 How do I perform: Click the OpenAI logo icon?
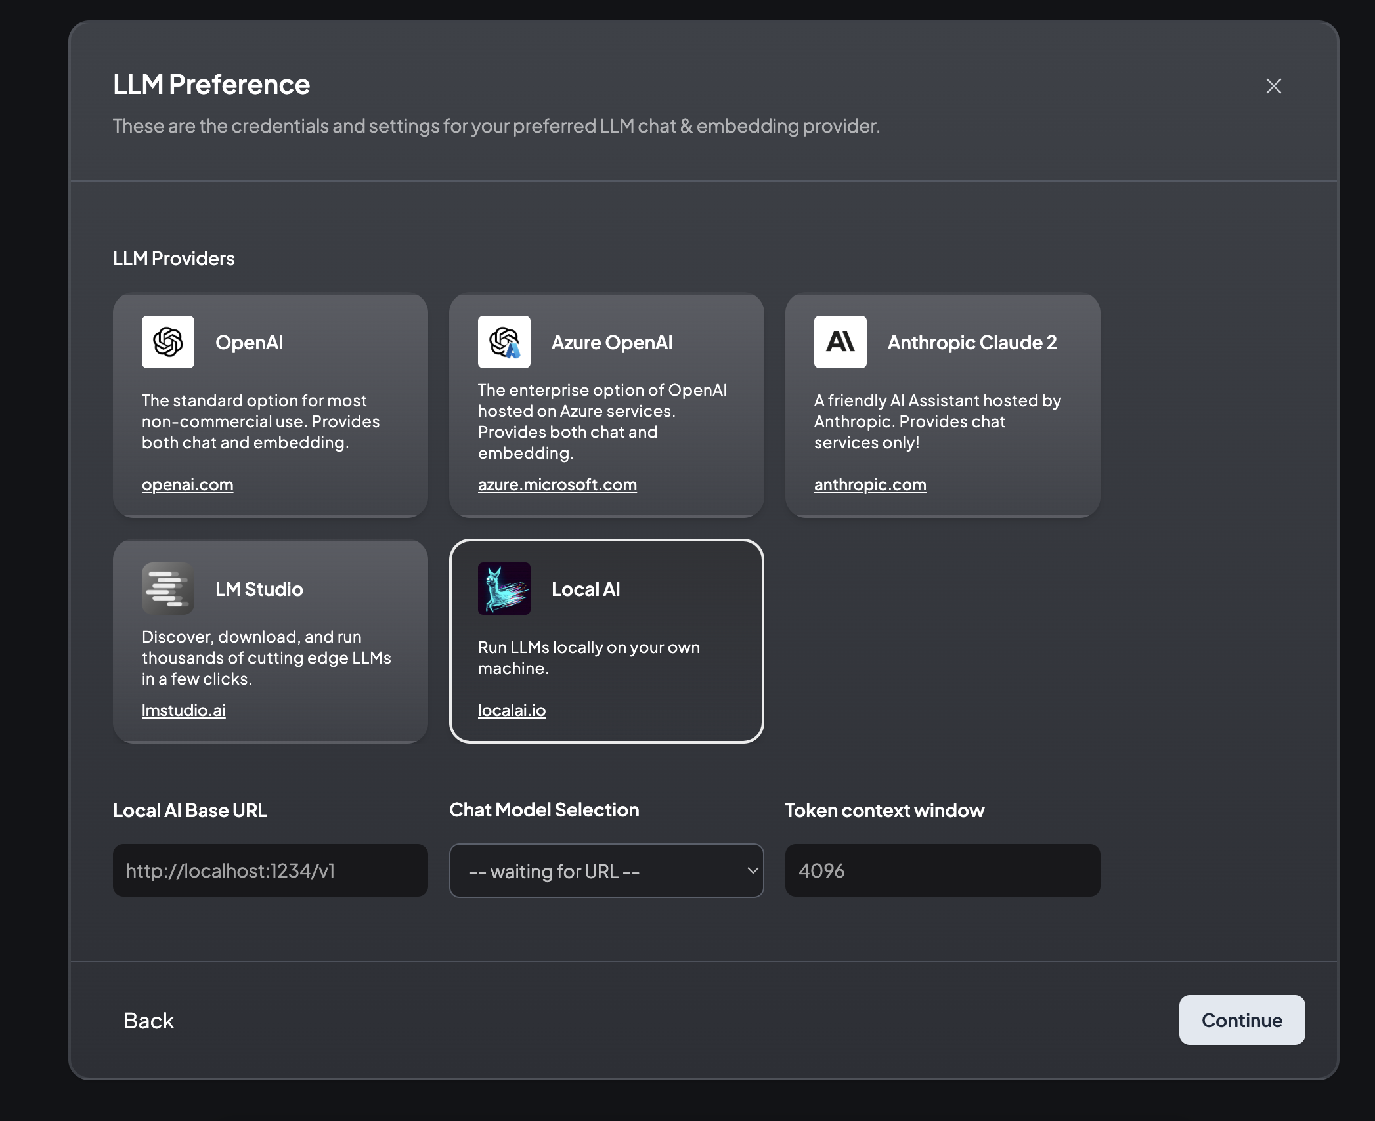click(x=168, y=342)
